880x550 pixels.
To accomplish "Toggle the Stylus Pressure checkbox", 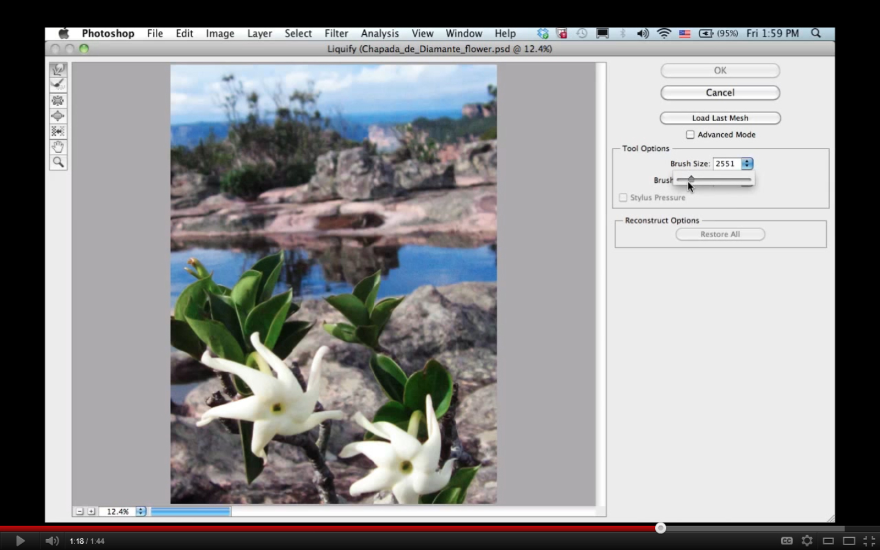I will [623, 197].
